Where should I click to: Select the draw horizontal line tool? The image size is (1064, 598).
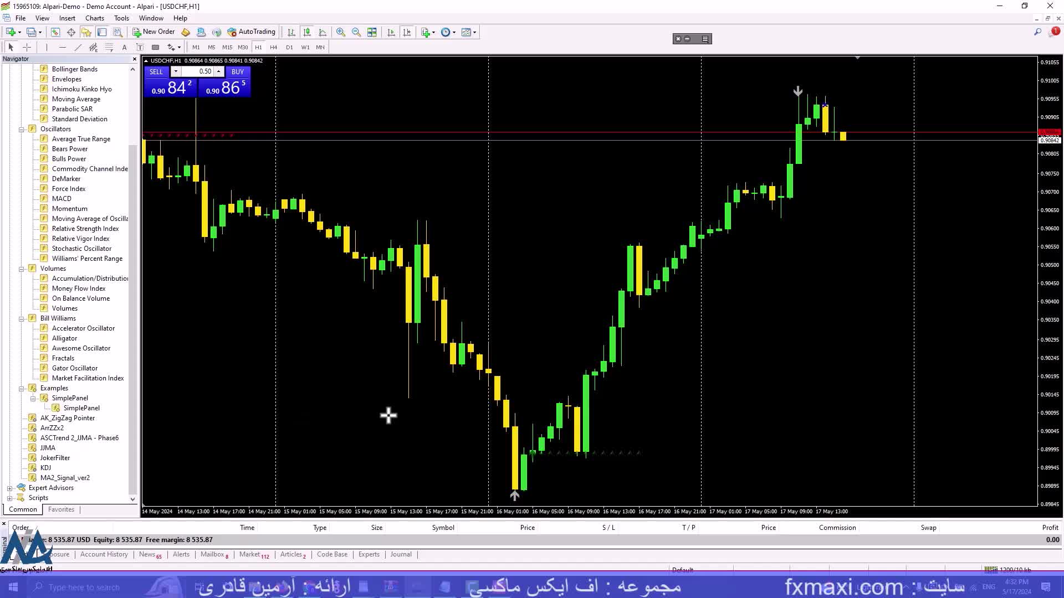pyautogui.click(x=63, y=47)
